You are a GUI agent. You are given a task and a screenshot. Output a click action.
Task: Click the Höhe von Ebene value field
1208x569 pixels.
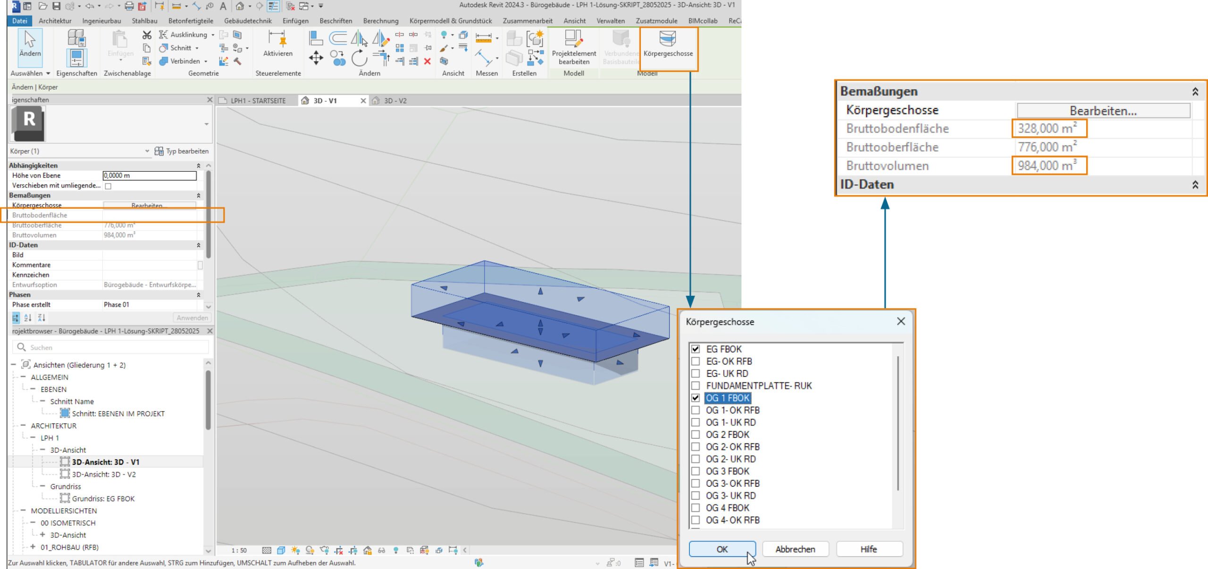150,176
